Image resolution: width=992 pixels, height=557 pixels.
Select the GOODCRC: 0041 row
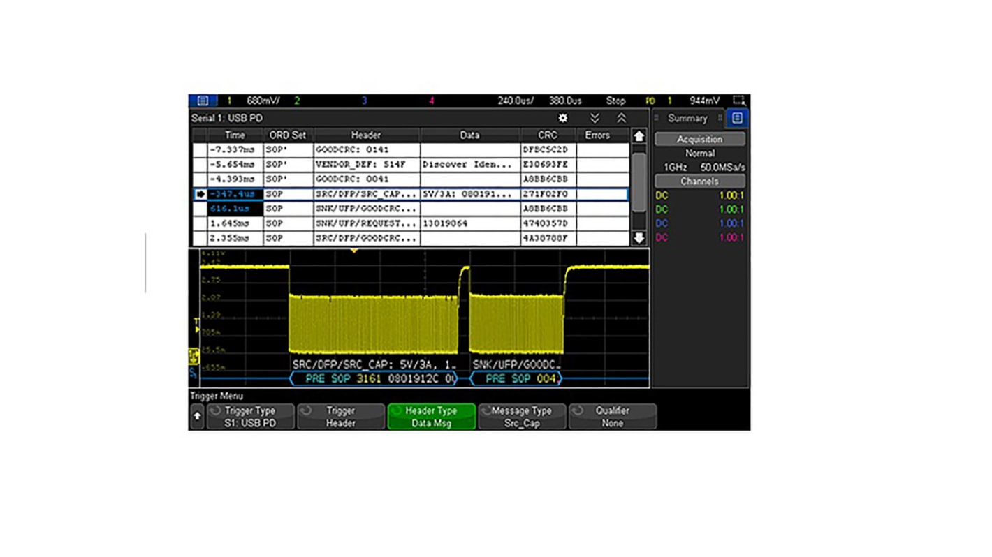coord(411,179)
